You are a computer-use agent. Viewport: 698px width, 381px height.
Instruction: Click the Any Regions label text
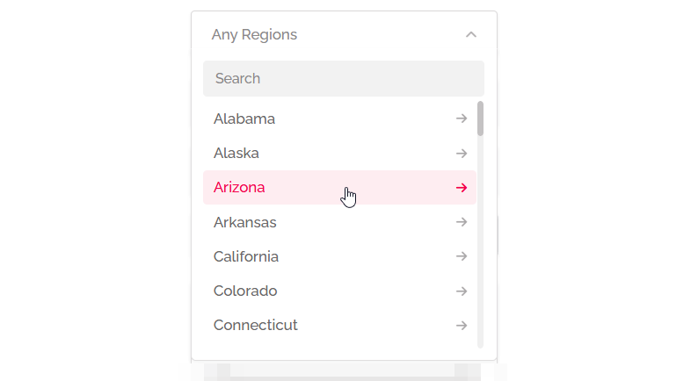[254, 35]
